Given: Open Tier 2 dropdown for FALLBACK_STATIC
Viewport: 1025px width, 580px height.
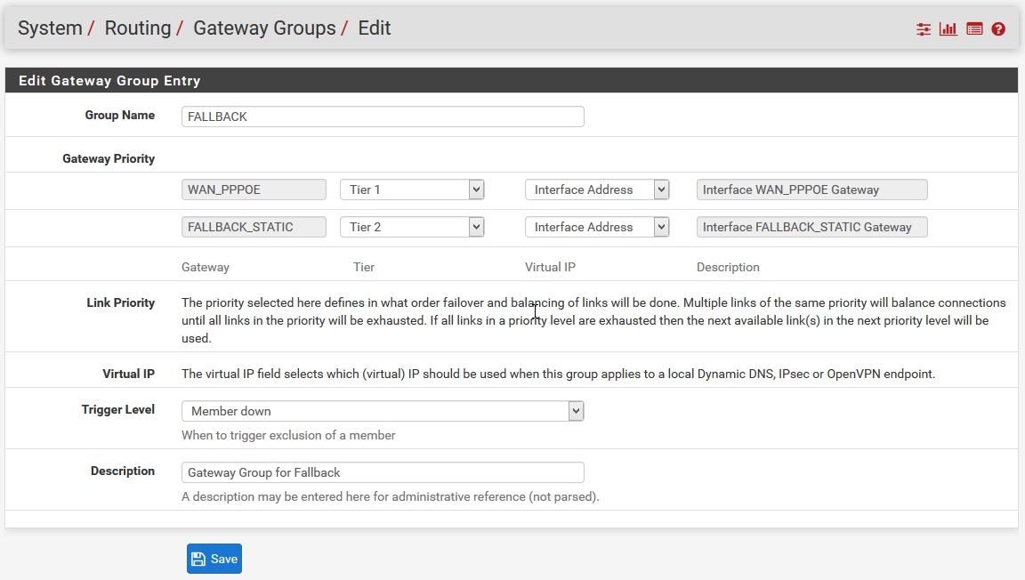Looking at the screenshot, I should 412,227.
